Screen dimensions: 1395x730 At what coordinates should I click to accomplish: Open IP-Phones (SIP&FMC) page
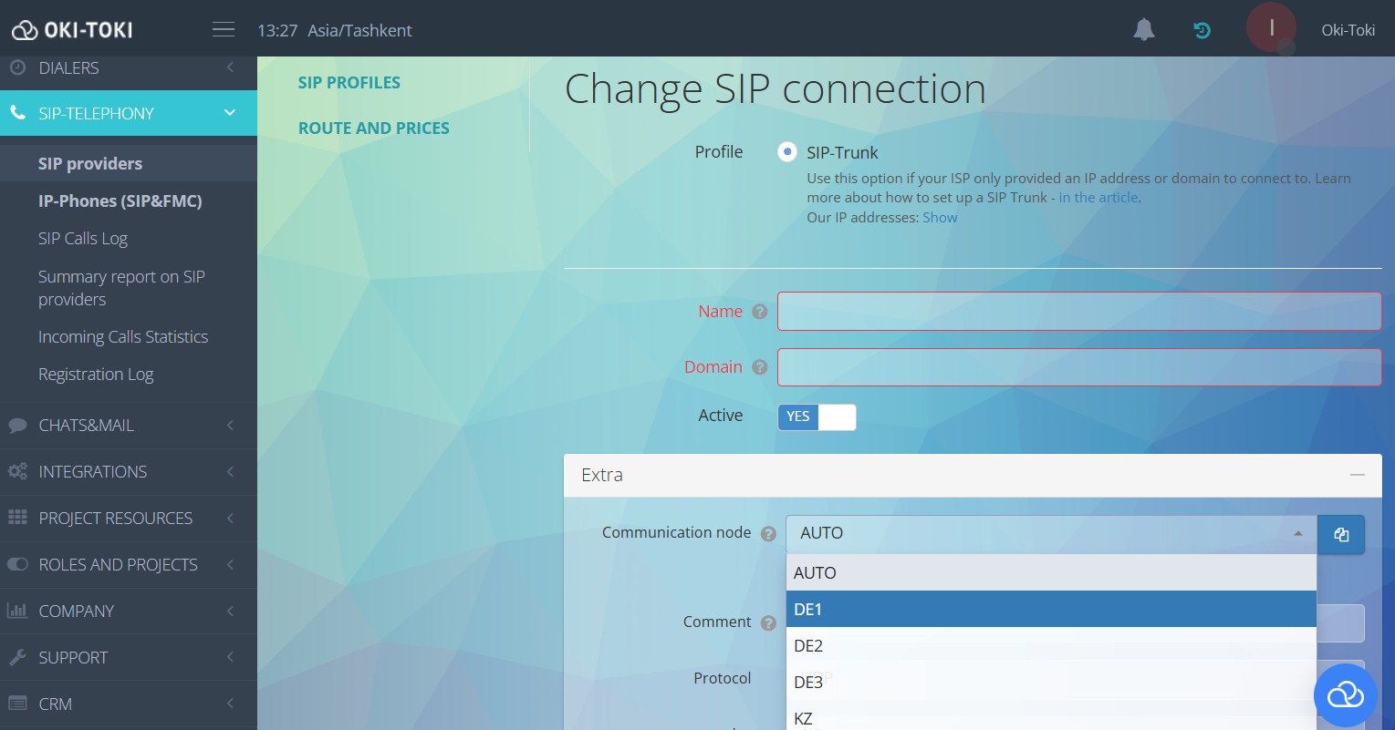pyautogui.click(x=120, y=201)
